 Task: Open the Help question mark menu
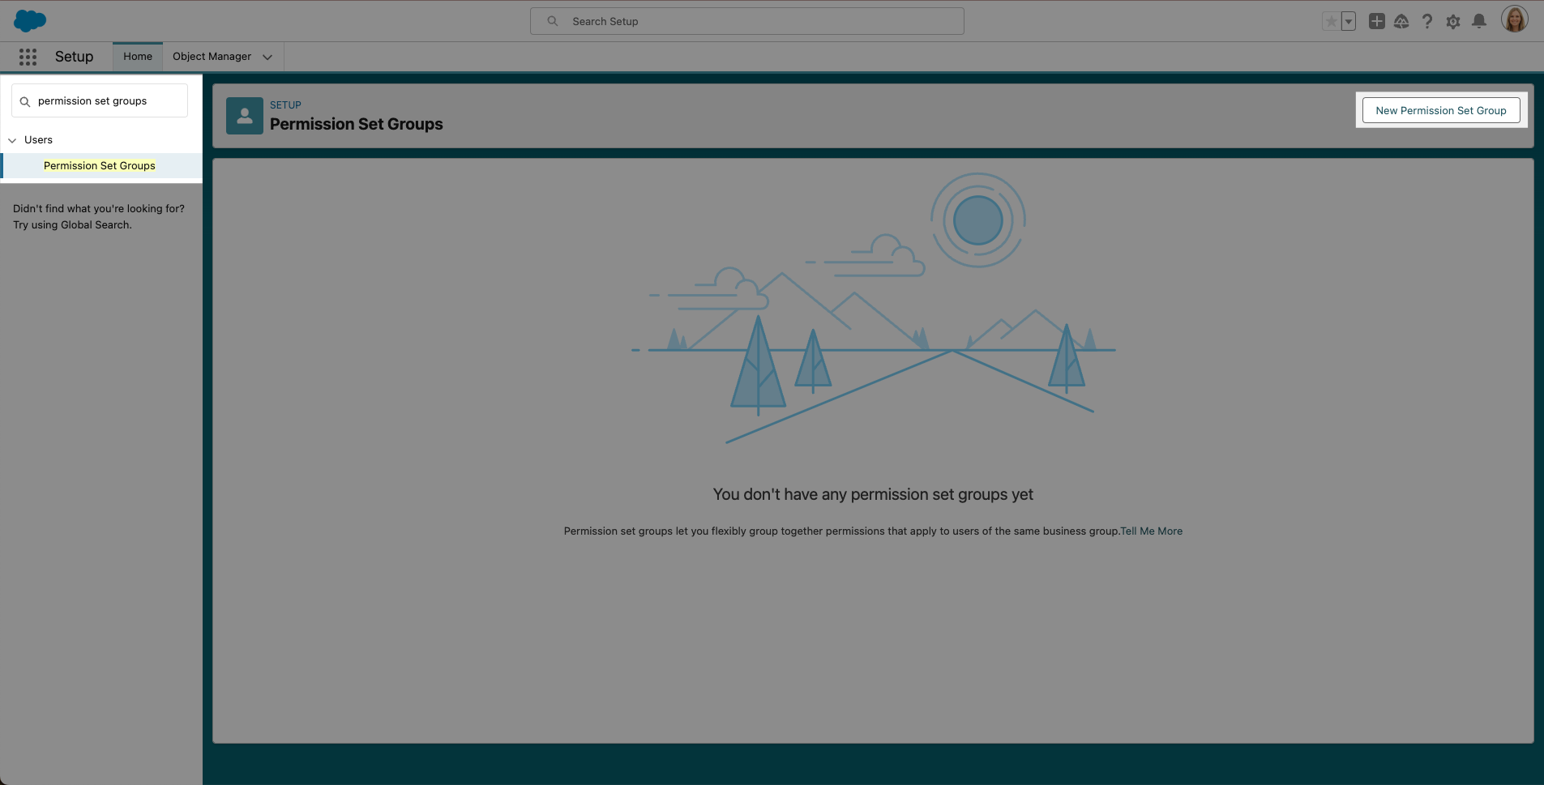pyautogui.click(x=1427, y=22)
